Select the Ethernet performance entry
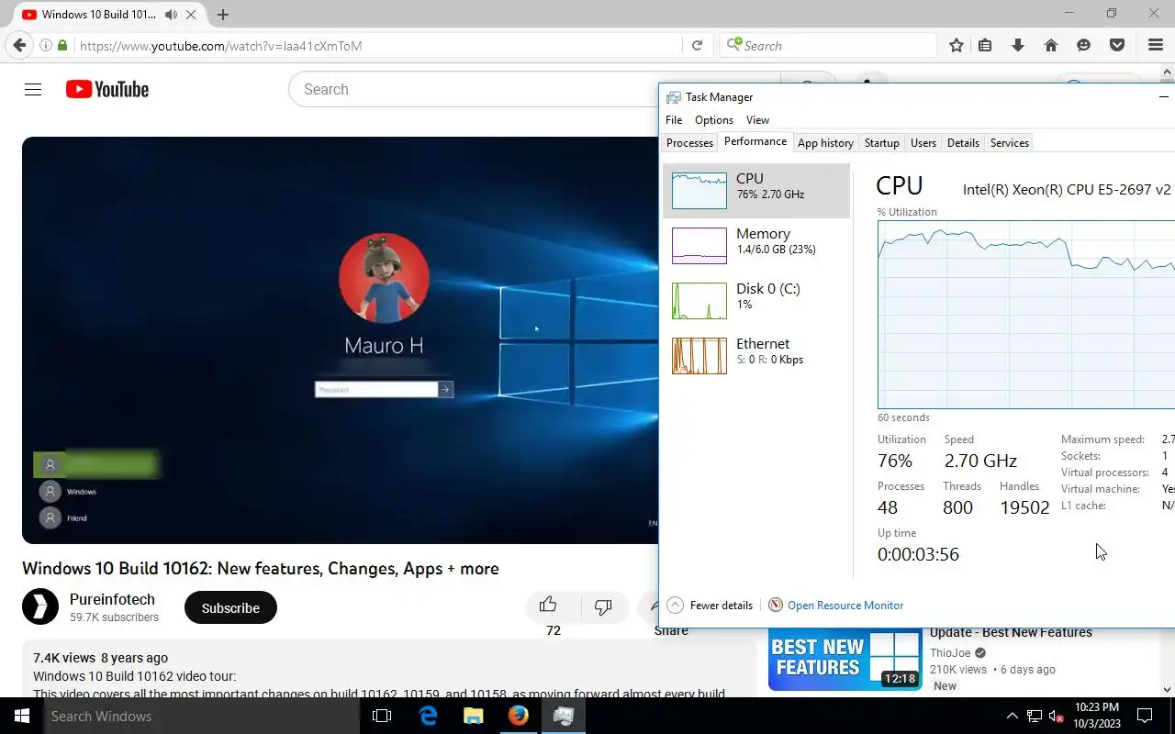The height and width of the screenshot is (734, 1175). click(x=756, y=356)
